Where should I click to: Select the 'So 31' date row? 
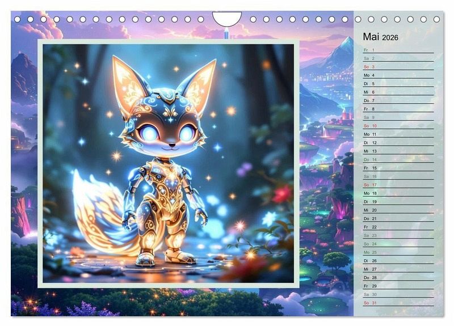tap(398, 303)
